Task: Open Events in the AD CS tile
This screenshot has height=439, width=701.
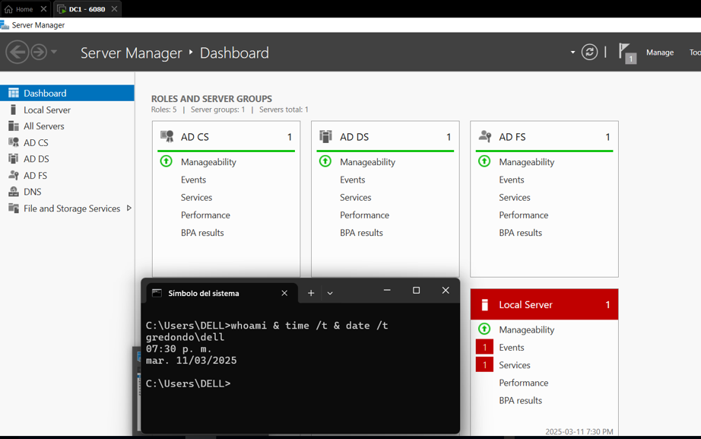Action: pyautogui.click(x=193, y=180)
